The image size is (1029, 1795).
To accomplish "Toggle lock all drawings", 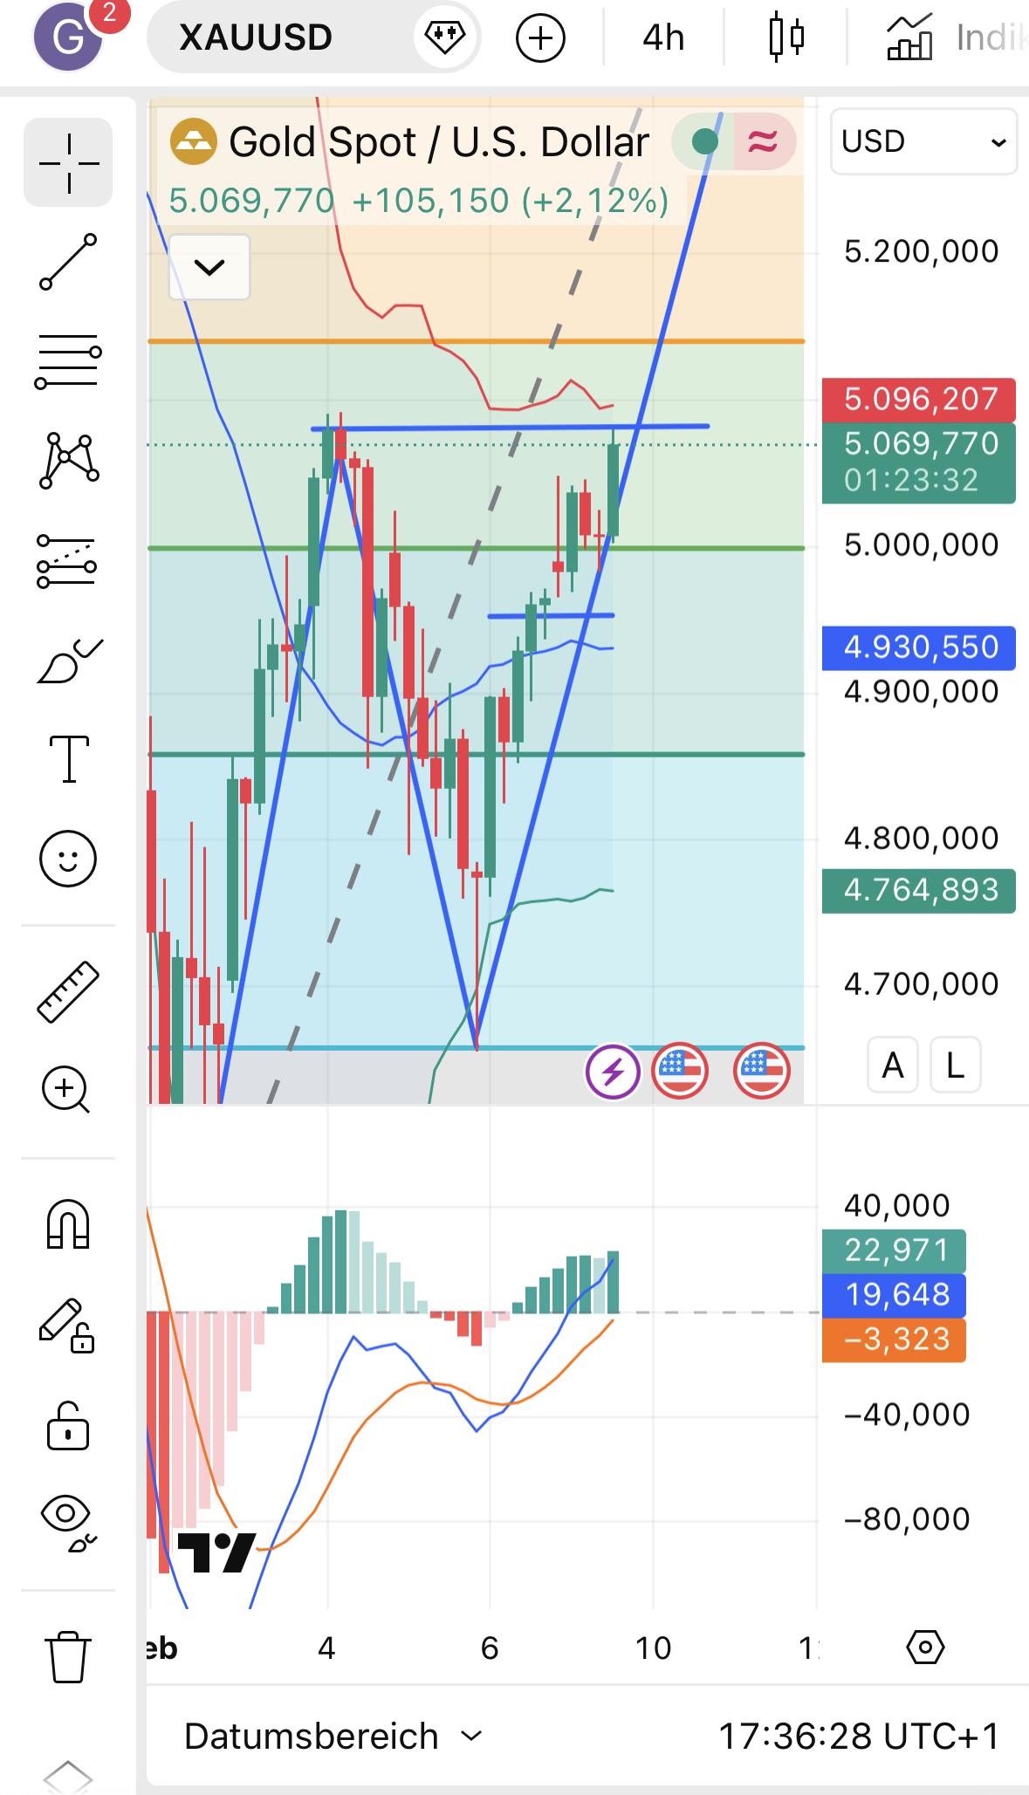I will [x=68, y=1426].
